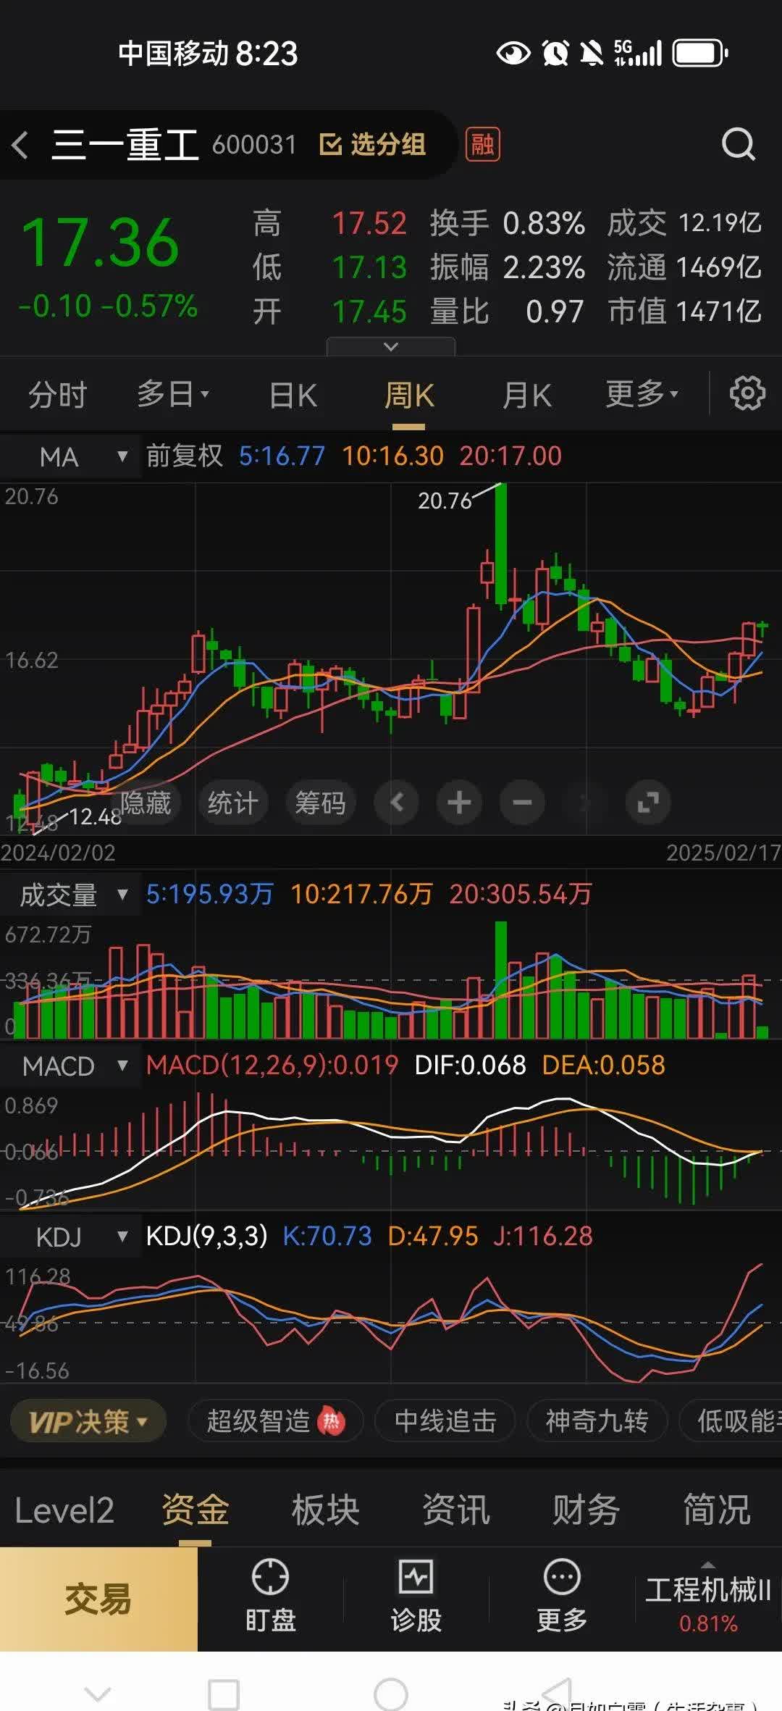Screen dimensions: 782x1711
Task: Tap the 20.76 high-price marker
Action: (445, 501)
